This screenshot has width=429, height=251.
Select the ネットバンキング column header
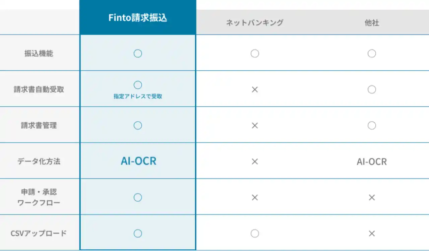(255, 22)
